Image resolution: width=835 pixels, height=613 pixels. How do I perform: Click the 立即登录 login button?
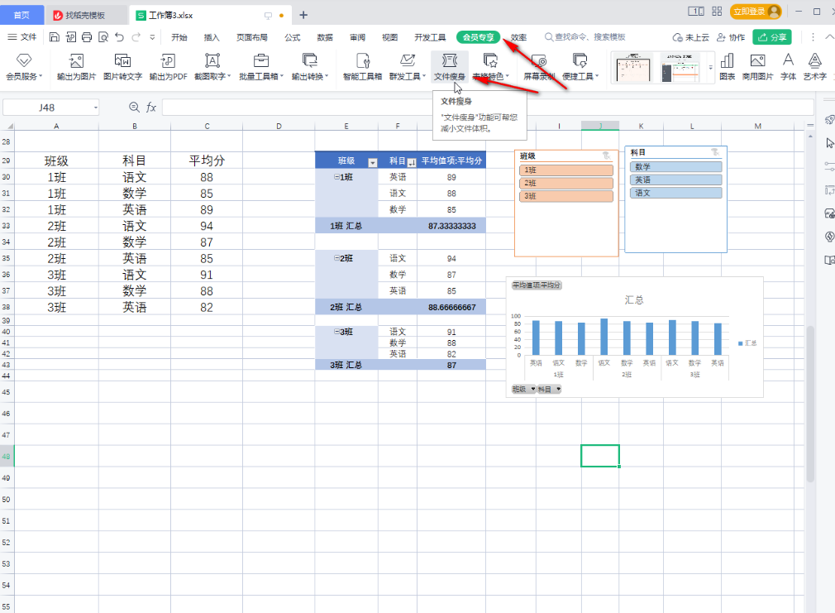756,12
